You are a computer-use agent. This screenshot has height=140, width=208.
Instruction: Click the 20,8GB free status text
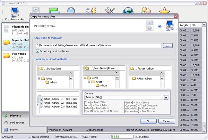[142, 137]
